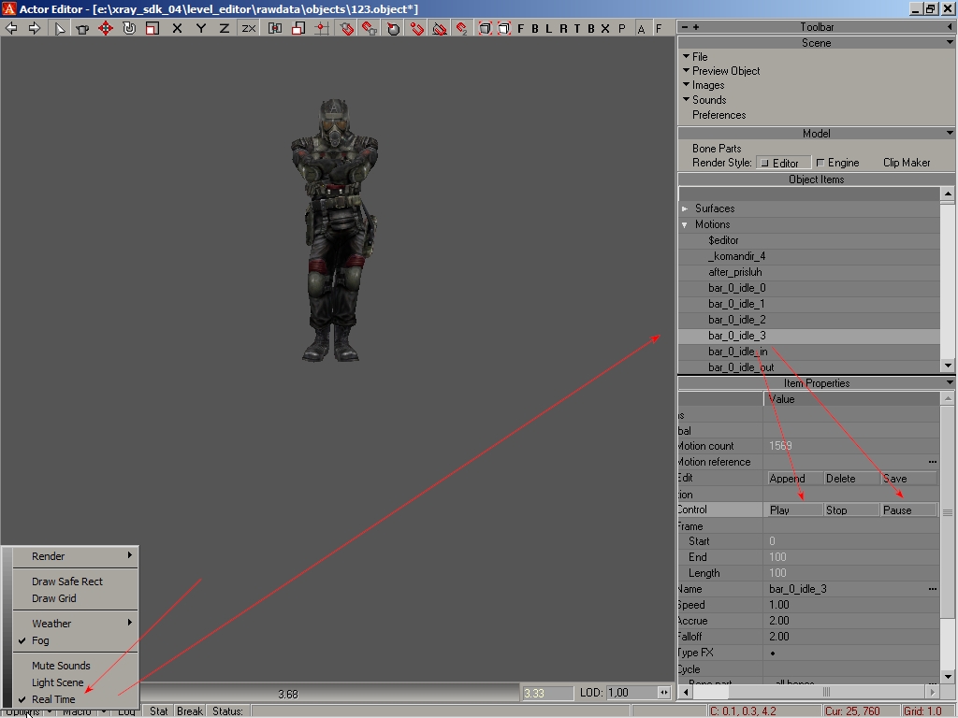
Task: Click the Item Properties horizontal scrollbar thumb
Action: [826, 692]
